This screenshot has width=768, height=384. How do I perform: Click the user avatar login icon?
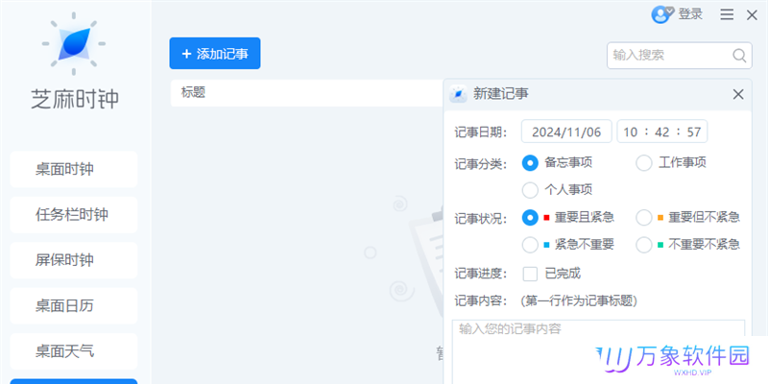click(662, 14)
